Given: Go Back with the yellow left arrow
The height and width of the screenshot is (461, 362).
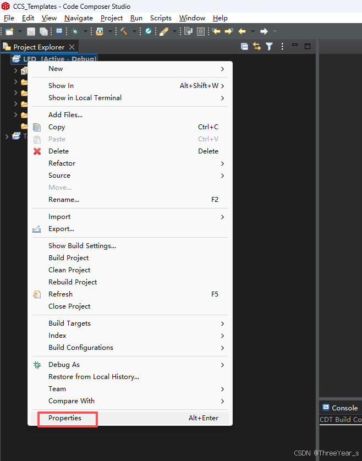Looking at the screenshot, I should coord(242,31).
